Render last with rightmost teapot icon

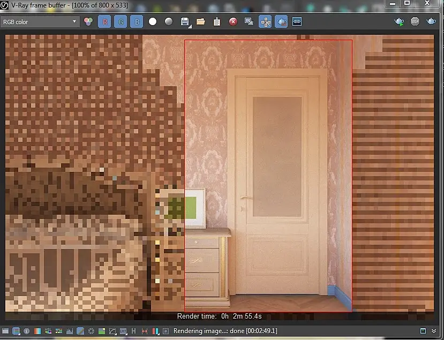431,21
